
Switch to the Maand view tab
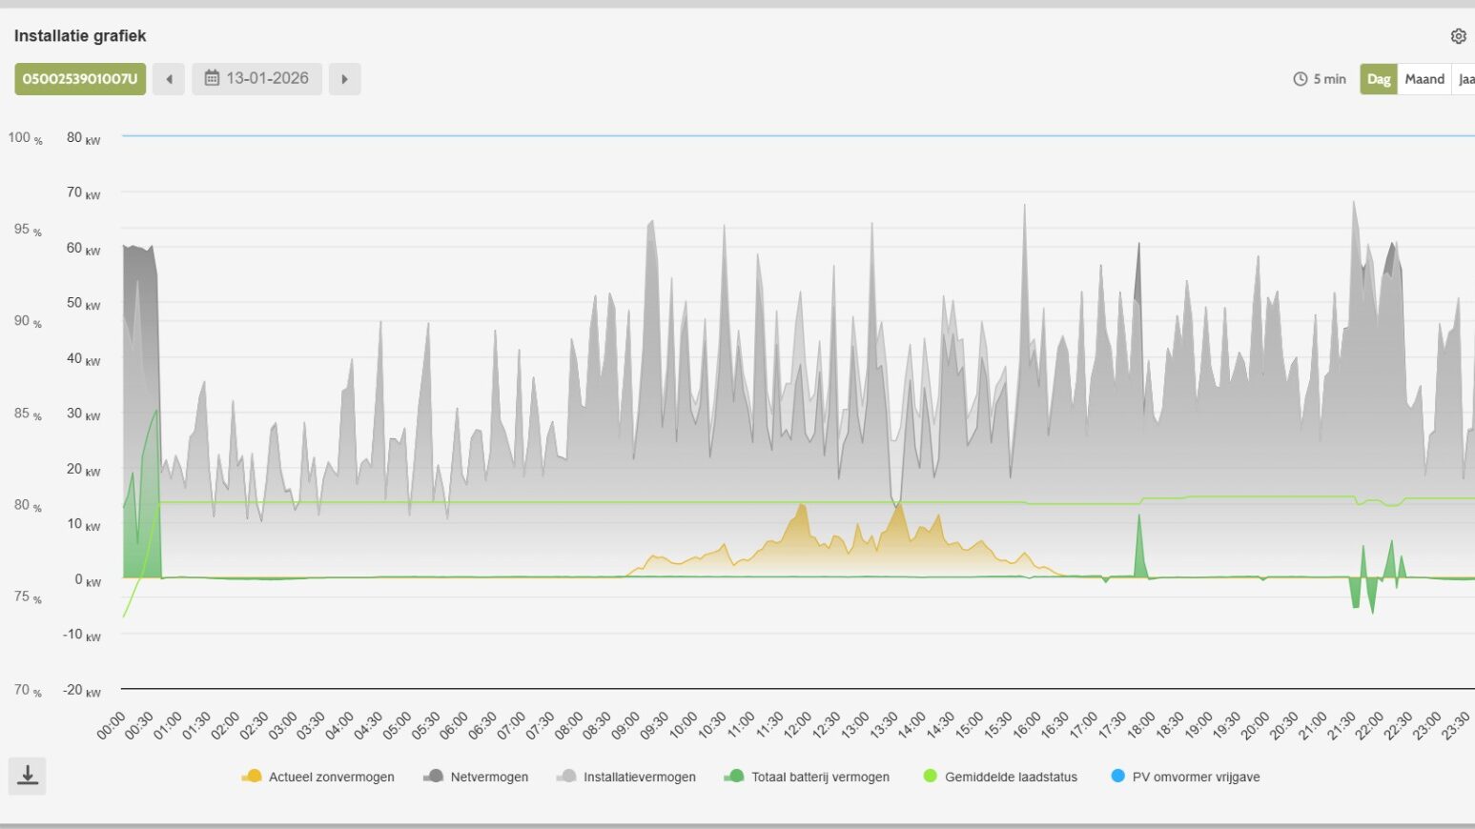coord(1424,79)
